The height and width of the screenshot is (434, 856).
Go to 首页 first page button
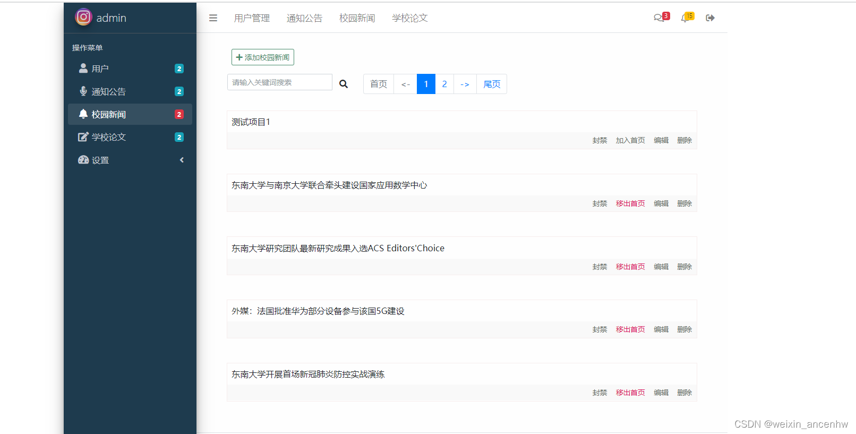point(379,84)
